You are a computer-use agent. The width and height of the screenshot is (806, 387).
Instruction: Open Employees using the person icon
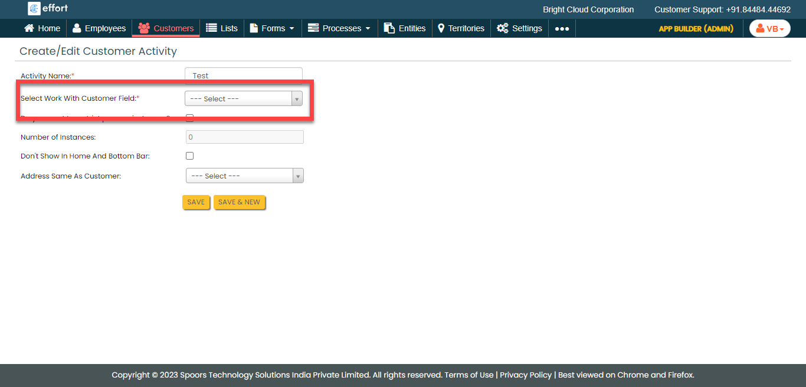click(x=77, y=28)
